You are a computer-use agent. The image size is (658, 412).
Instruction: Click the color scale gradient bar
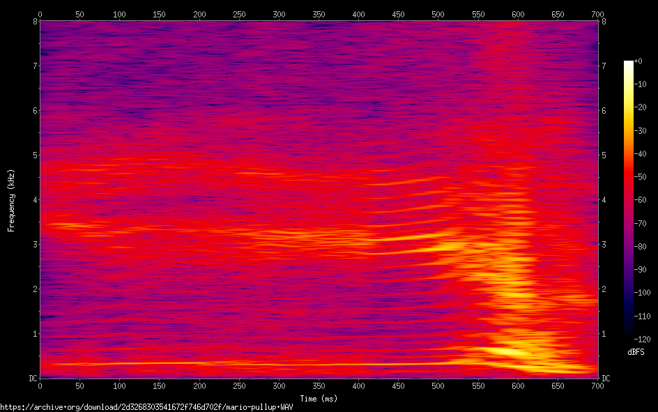pos(629,200)
